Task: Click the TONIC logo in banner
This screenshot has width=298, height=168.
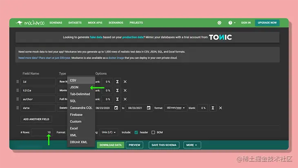Action: click(220, 37)
